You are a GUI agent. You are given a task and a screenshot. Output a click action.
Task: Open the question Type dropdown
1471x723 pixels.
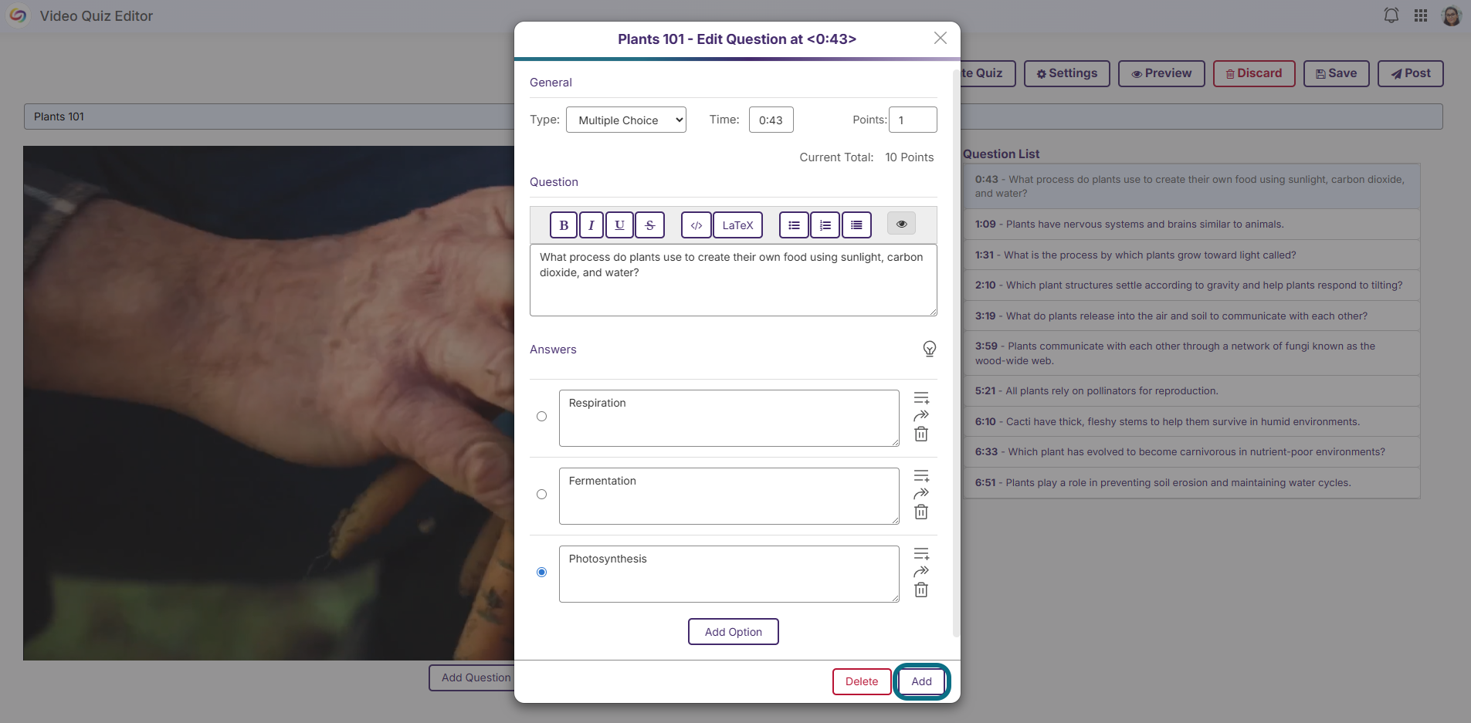click(x=626, y=120)
